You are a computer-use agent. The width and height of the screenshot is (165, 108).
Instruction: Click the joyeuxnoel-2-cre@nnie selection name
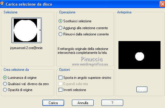pos(27,48)
